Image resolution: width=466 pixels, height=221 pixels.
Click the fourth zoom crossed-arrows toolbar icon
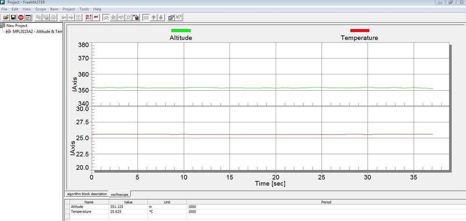128,18
